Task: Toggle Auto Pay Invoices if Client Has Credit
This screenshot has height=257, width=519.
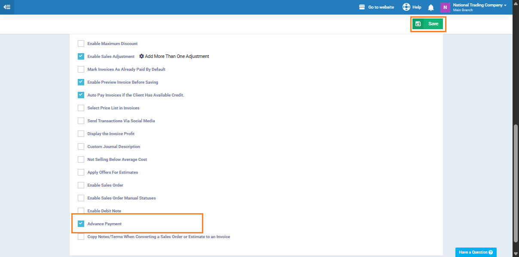Action: click(x=81, y=95)
